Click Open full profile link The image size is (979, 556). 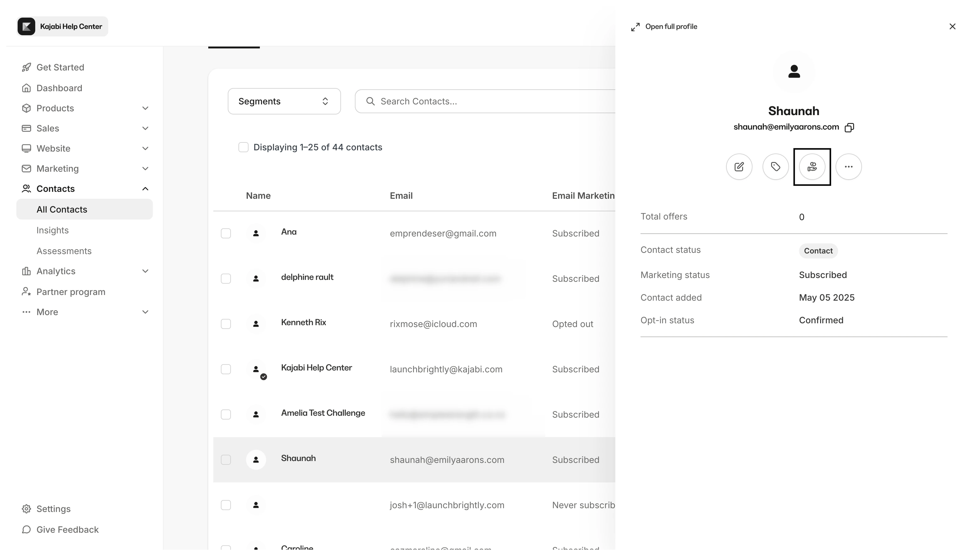[664, 27]
